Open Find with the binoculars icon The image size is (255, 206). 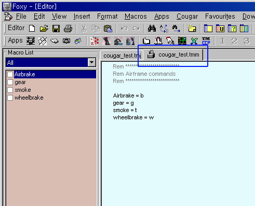point(152,29)
